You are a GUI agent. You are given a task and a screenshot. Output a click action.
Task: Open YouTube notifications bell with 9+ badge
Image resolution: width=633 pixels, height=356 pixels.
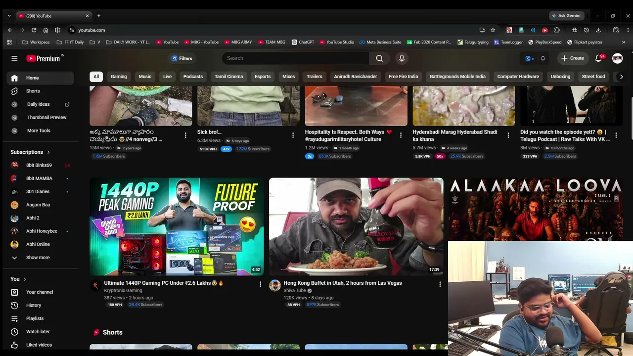[598, 58]
